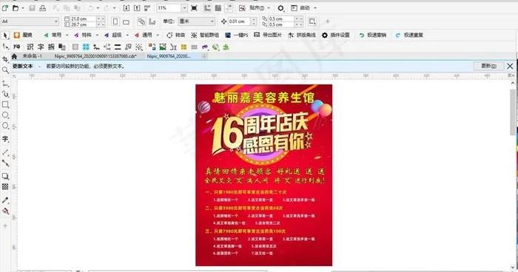Click the page height 29.7 cm field

coord(84,24)
